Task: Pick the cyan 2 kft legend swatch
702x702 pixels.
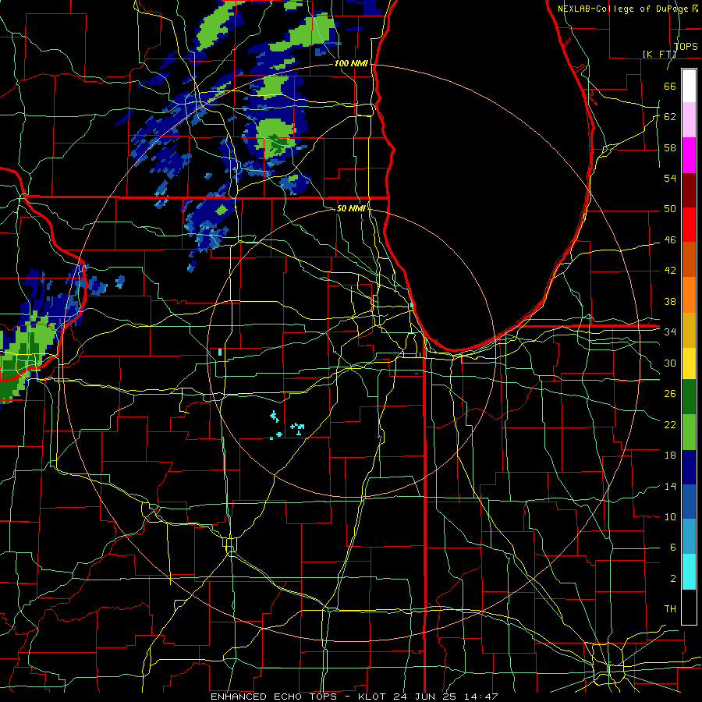Action: point(689,572)
